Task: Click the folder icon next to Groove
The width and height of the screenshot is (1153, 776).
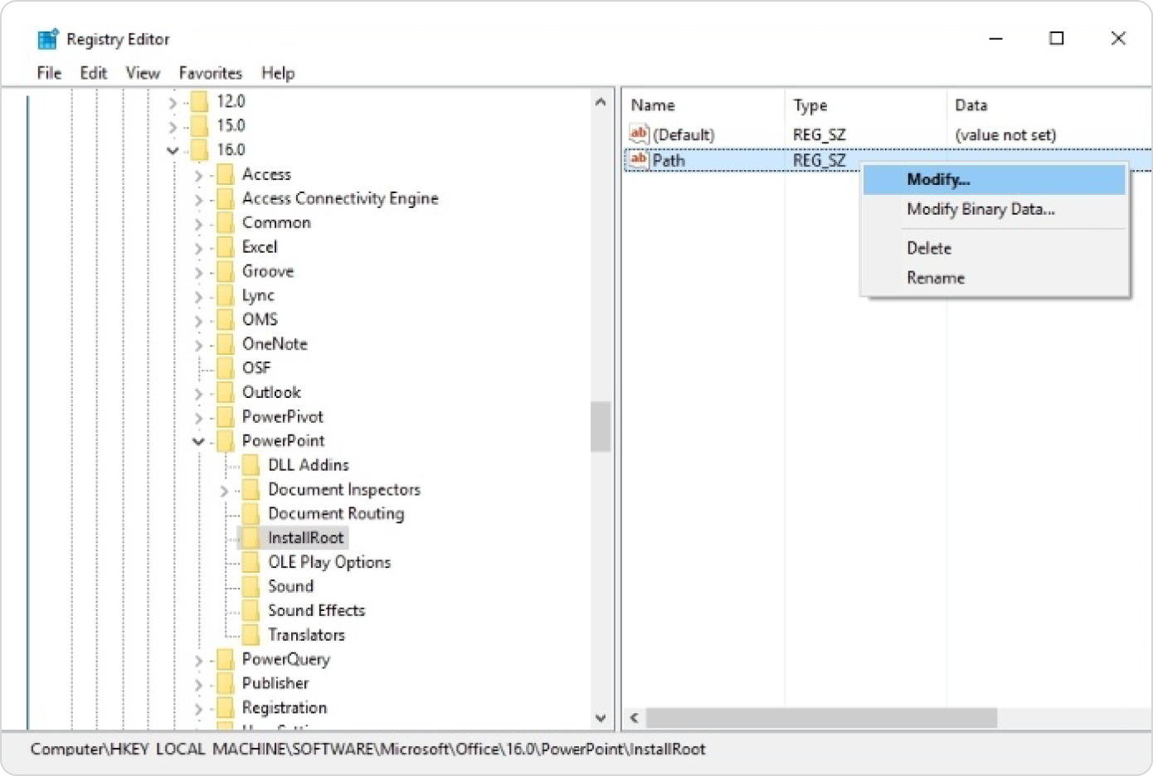Action: (x=225, y=271)
